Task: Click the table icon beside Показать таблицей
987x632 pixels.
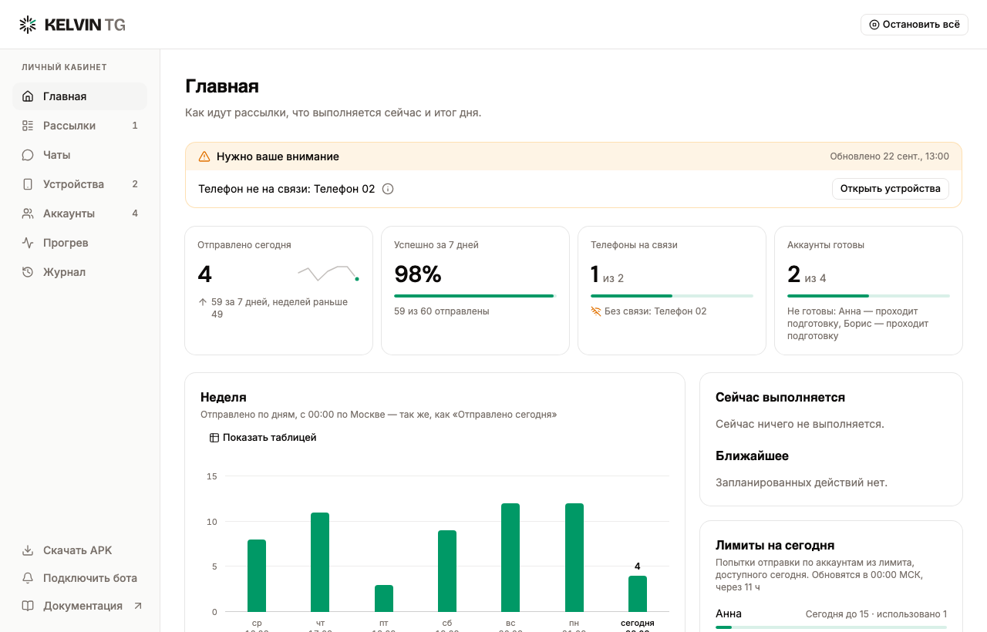Action: tap(214, 438)
